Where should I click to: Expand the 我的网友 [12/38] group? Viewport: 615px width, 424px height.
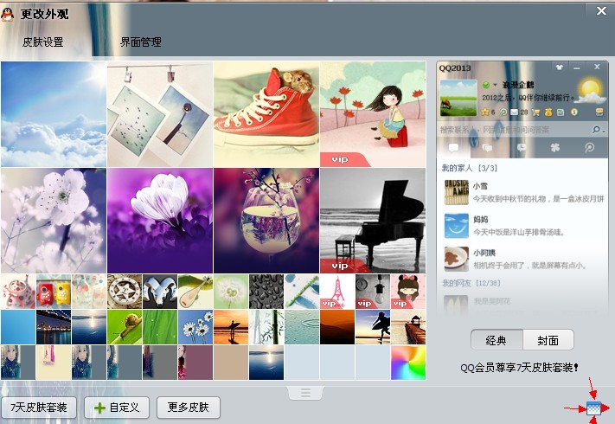click(471, 283)
